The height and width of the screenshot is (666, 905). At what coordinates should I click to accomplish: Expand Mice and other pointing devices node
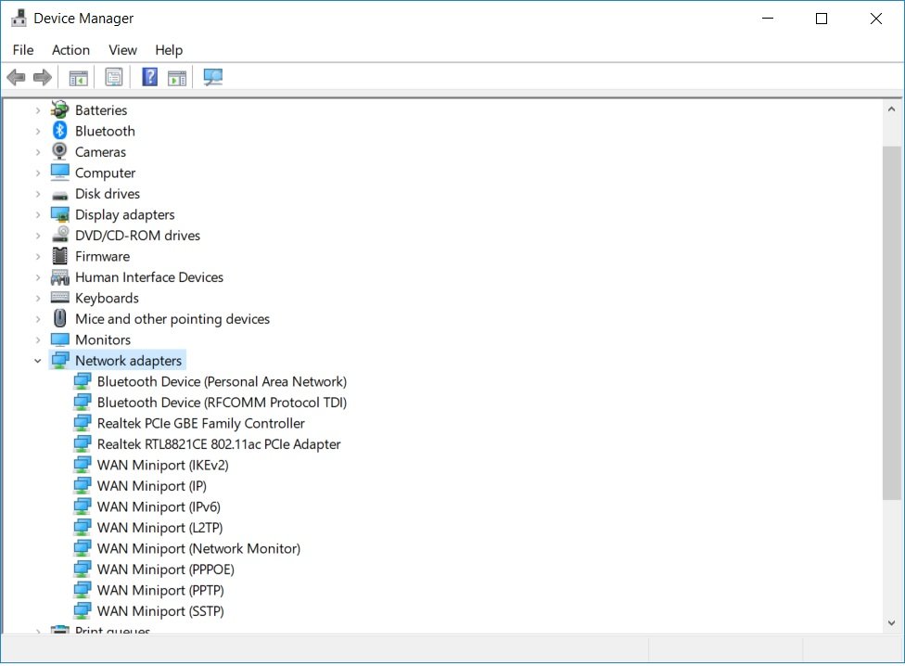pos(37,318)
